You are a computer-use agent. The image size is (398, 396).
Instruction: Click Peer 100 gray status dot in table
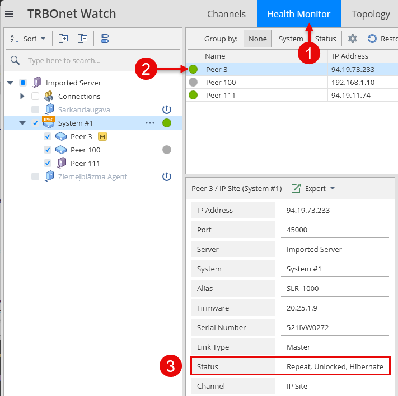(193, 82)
